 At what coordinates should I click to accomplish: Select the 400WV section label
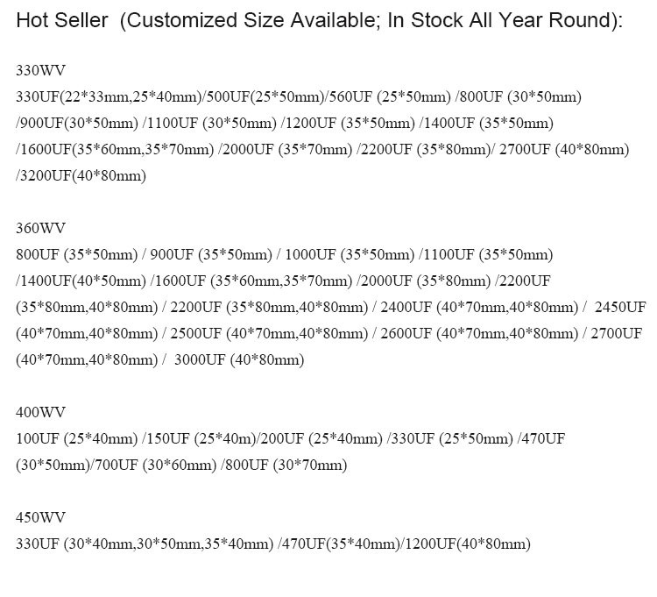point(40,413)
